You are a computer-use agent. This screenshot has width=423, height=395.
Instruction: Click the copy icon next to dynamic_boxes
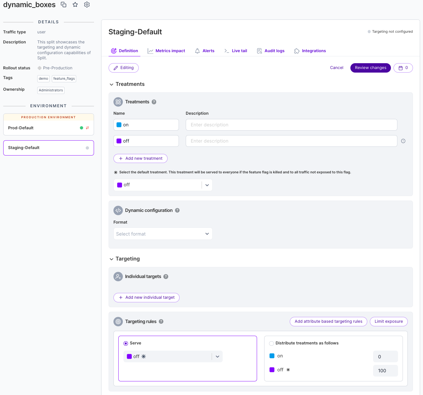pyautogui.click(x=64, y=5)
